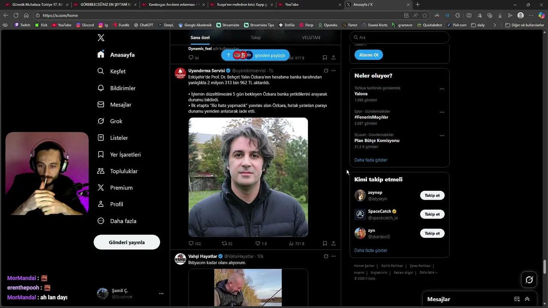
Task: Share Uyandırma Servisi post
Action: [334, 243]
